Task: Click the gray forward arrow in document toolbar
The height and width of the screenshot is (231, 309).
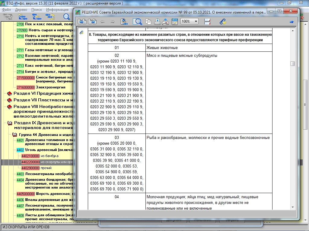Action: [113, 22]
